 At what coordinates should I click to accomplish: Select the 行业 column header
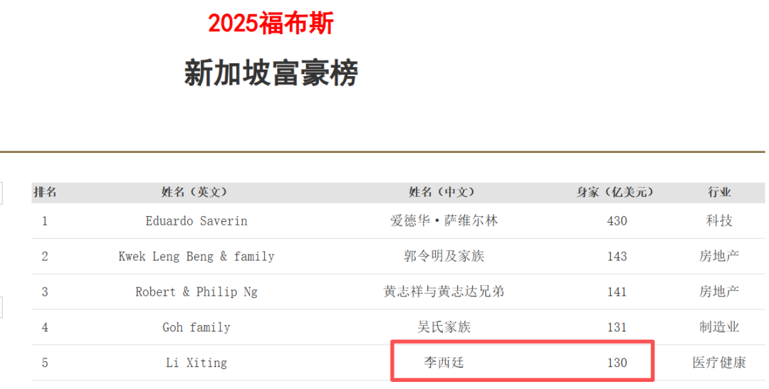pos(719,192)
